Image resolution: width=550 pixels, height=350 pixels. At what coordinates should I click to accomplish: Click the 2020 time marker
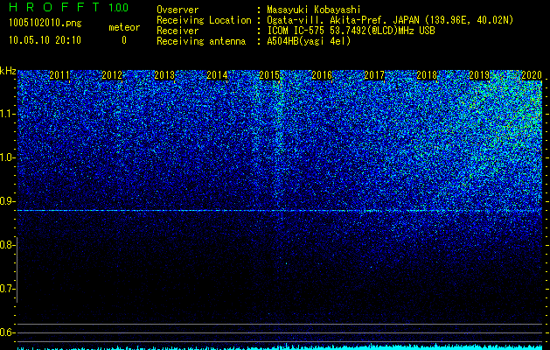tap(532, 75)
